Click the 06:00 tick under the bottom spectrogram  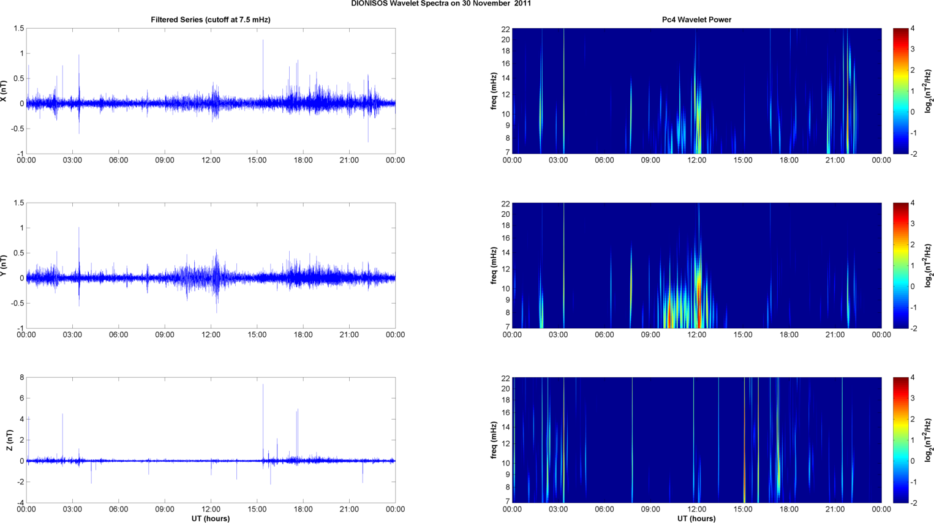click(x=604, y=510)
